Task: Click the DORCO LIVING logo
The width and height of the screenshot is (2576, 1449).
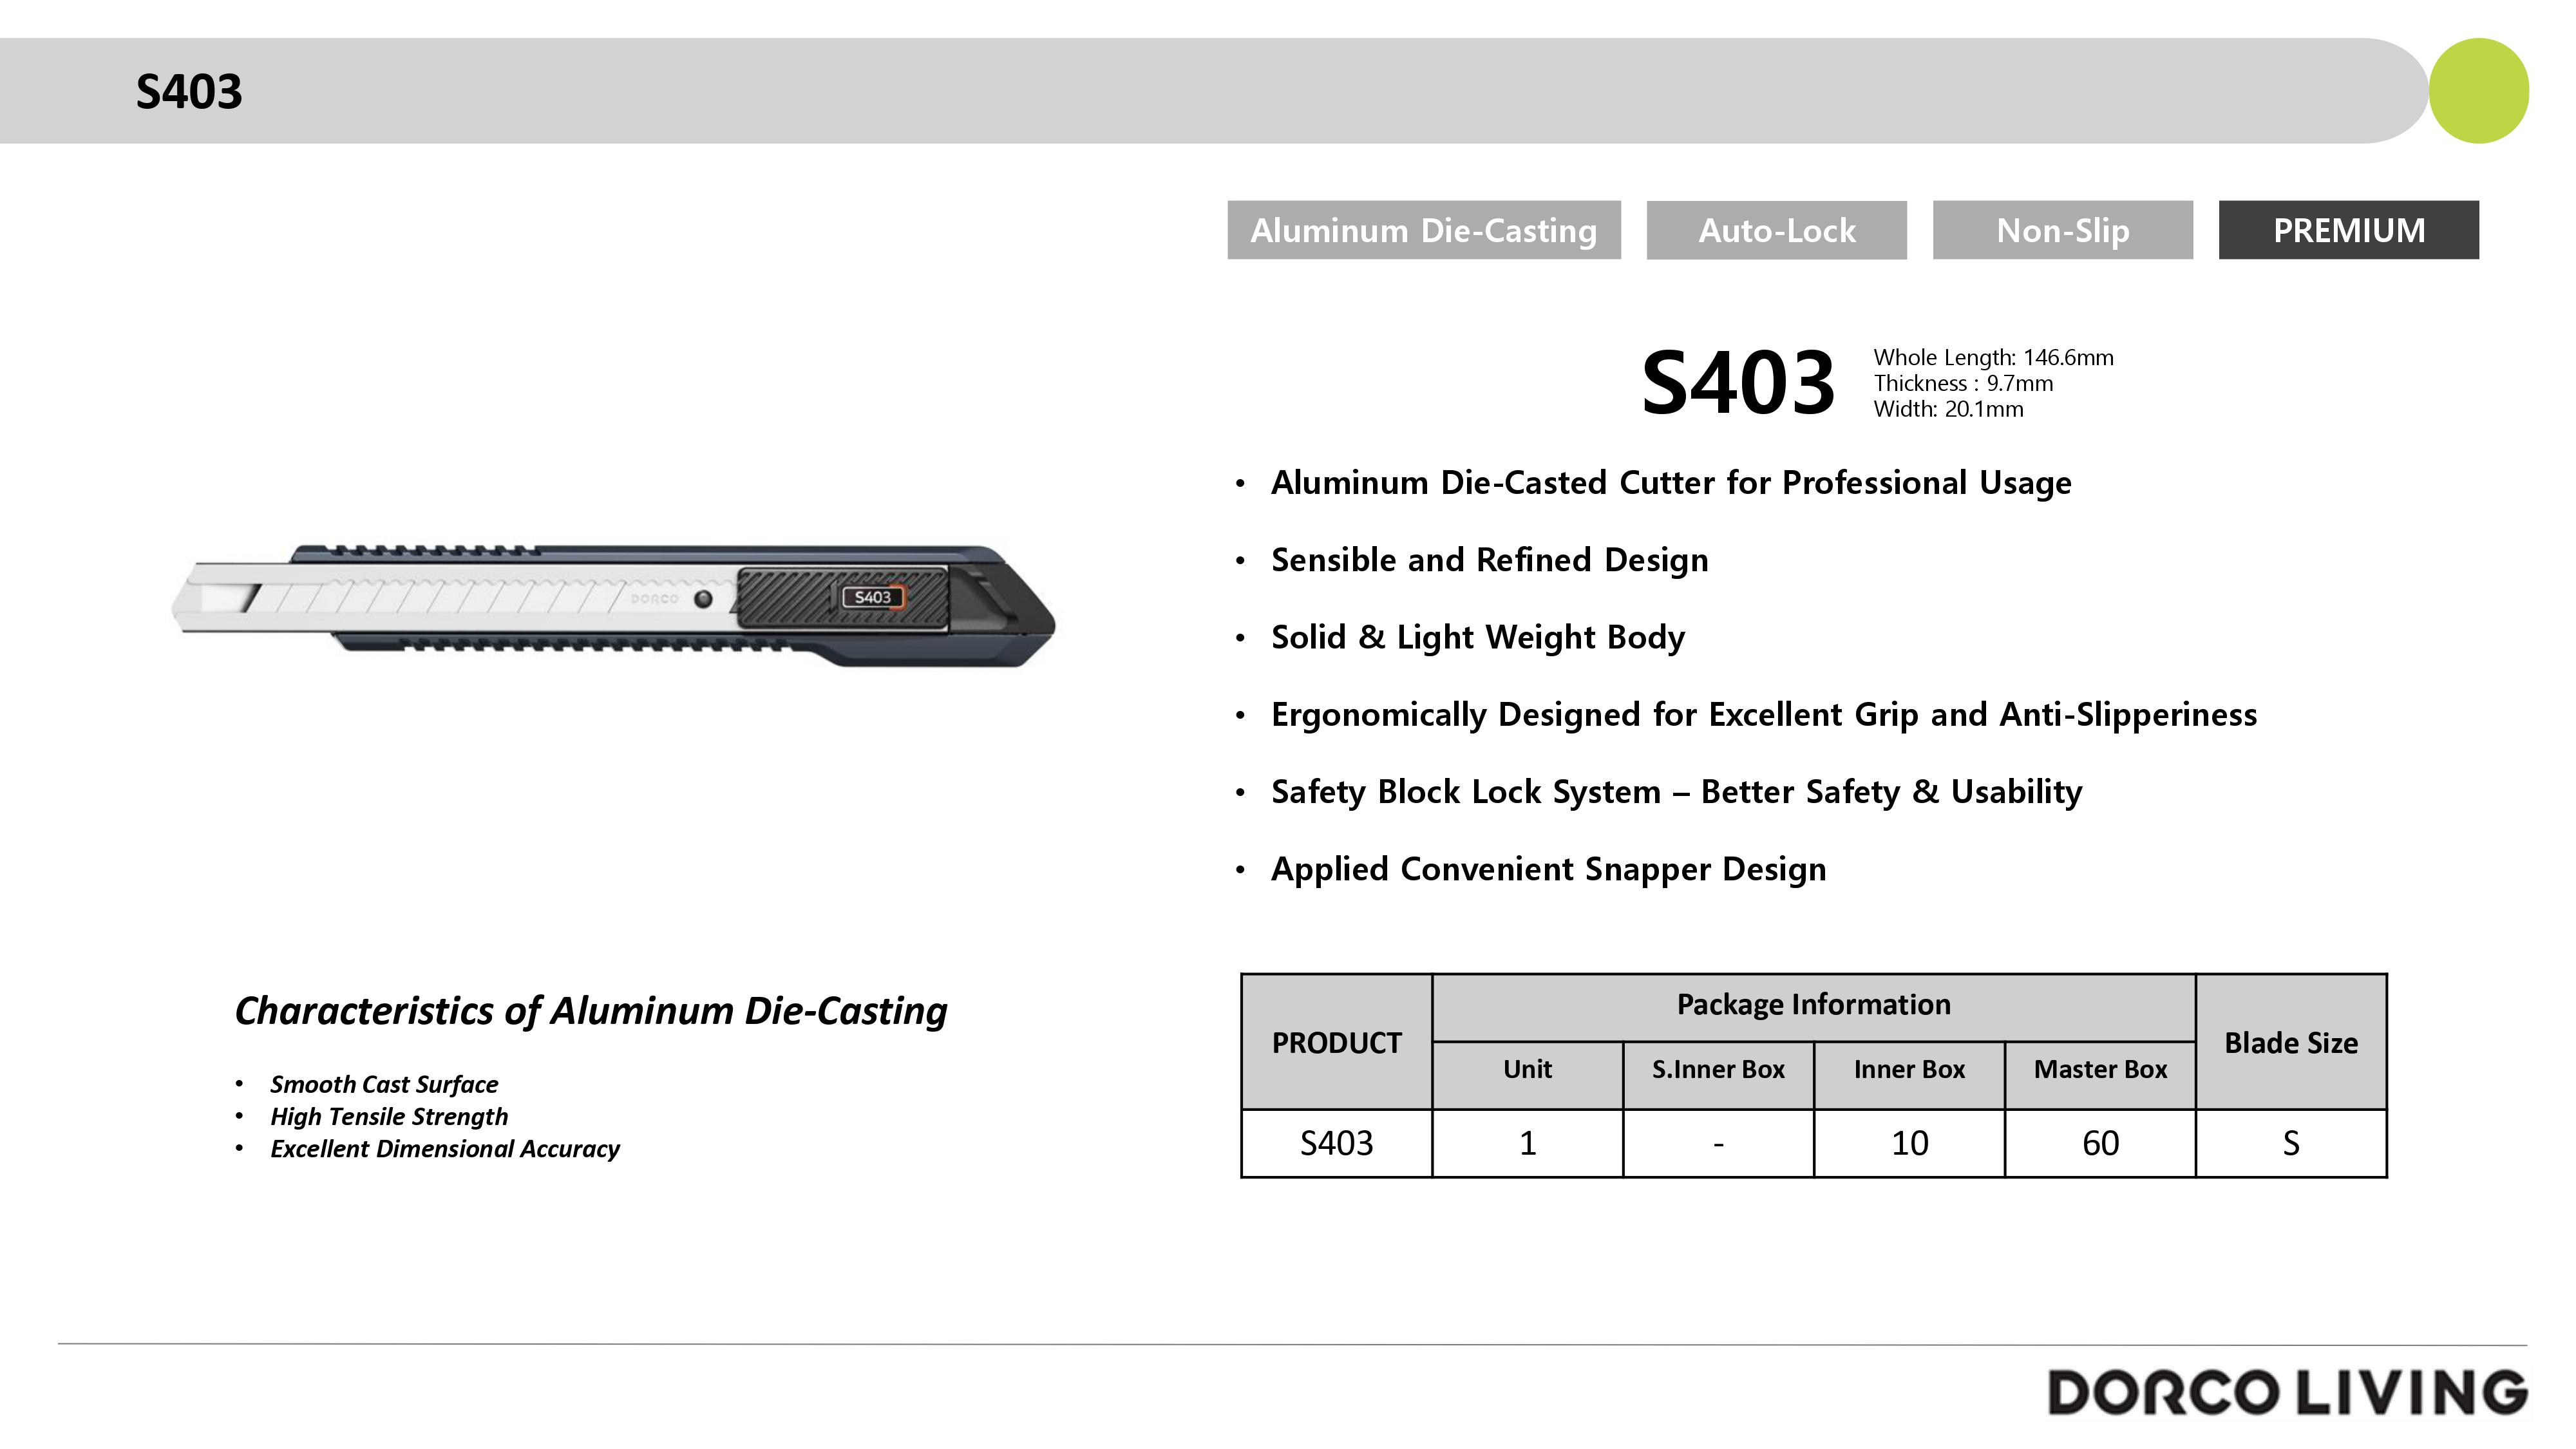Action: pos(2286,1392)
